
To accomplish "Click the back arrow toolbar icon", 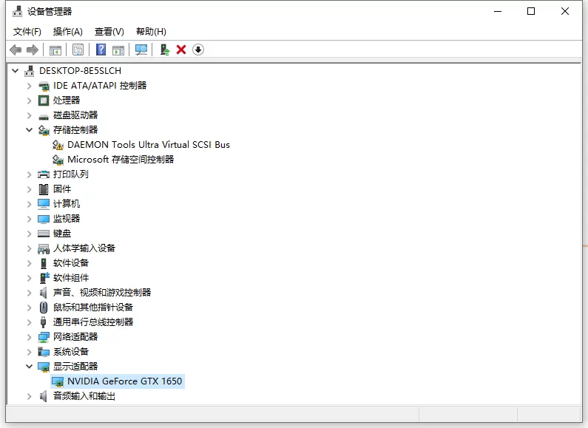I will (16, 50).
